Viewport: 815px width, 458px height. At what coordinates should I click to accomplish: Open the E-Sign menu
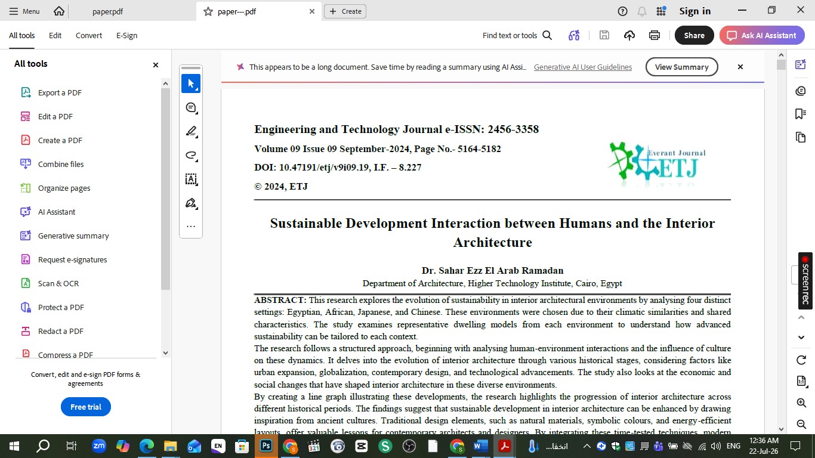(x=126, y=35)
